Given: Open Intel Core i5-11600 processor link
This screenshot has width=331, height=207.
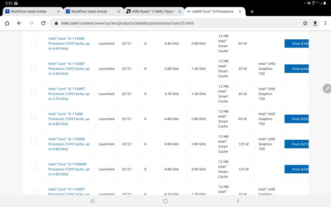Looking at the screenshot, I should coord(69,119).
